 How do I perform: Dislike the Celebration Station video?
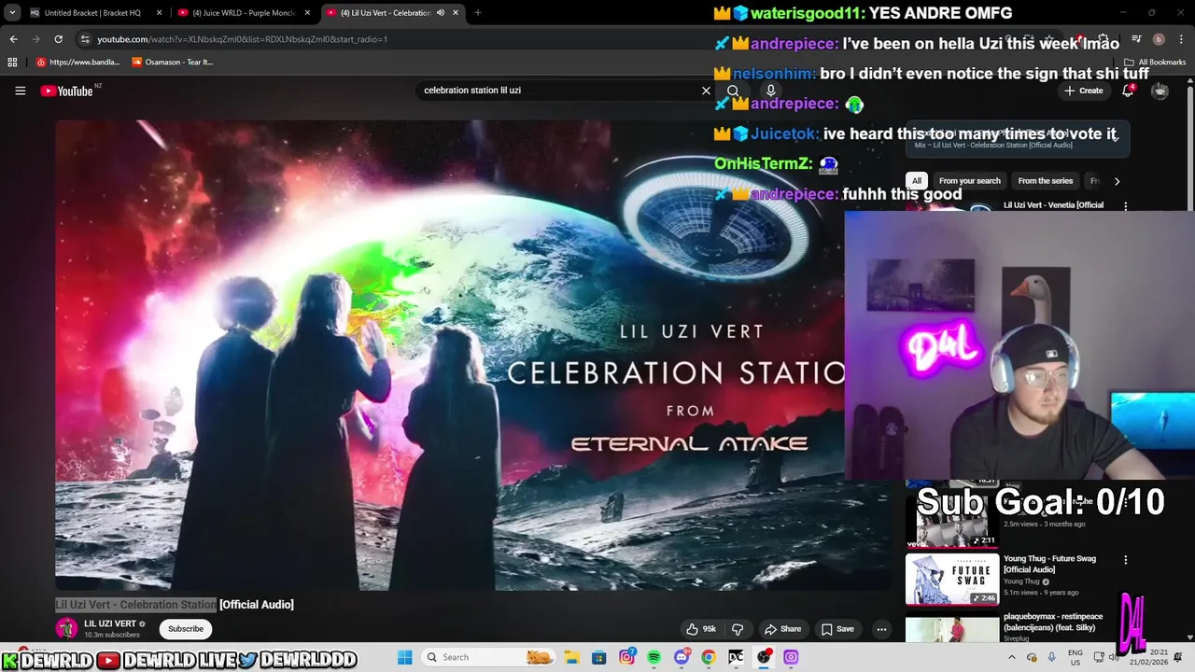[x=738, y=629]
